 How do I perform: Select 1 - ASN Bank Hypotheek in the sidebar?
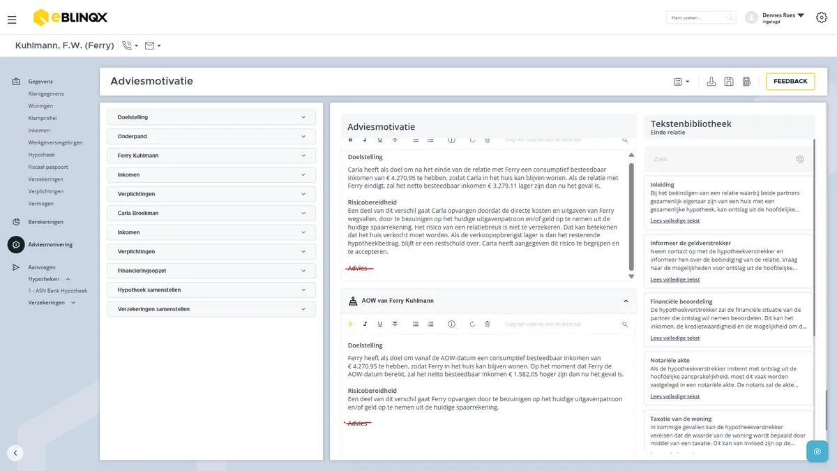point(58,291)
